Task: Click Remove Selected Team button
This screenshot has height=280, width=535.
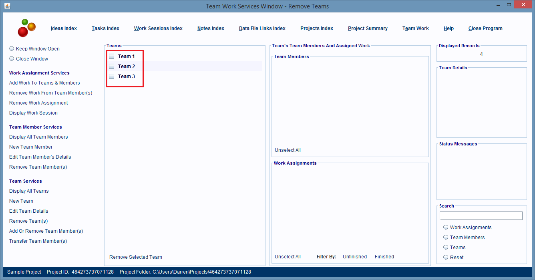Action: click(136, 257)
